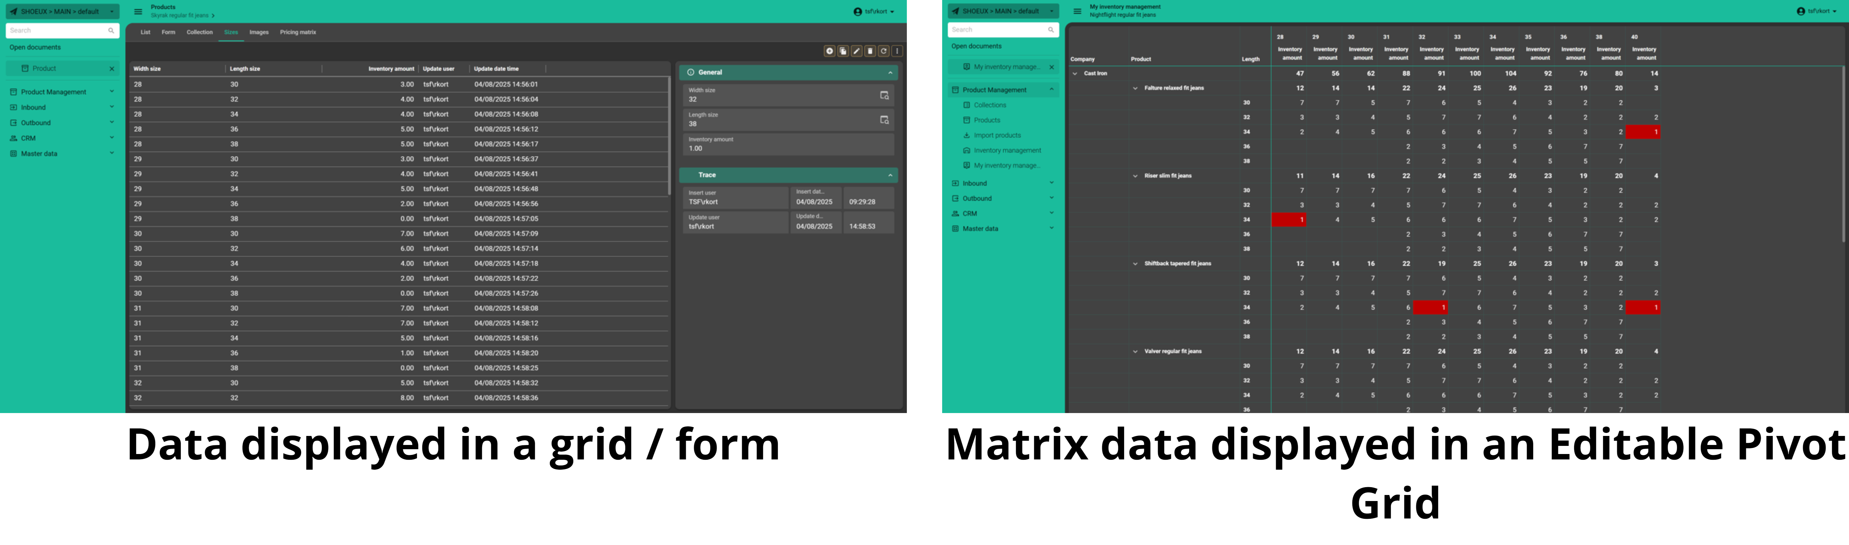
Task: Click the CRM people icon in right sidebar
Action: click(x=955, y=214)
